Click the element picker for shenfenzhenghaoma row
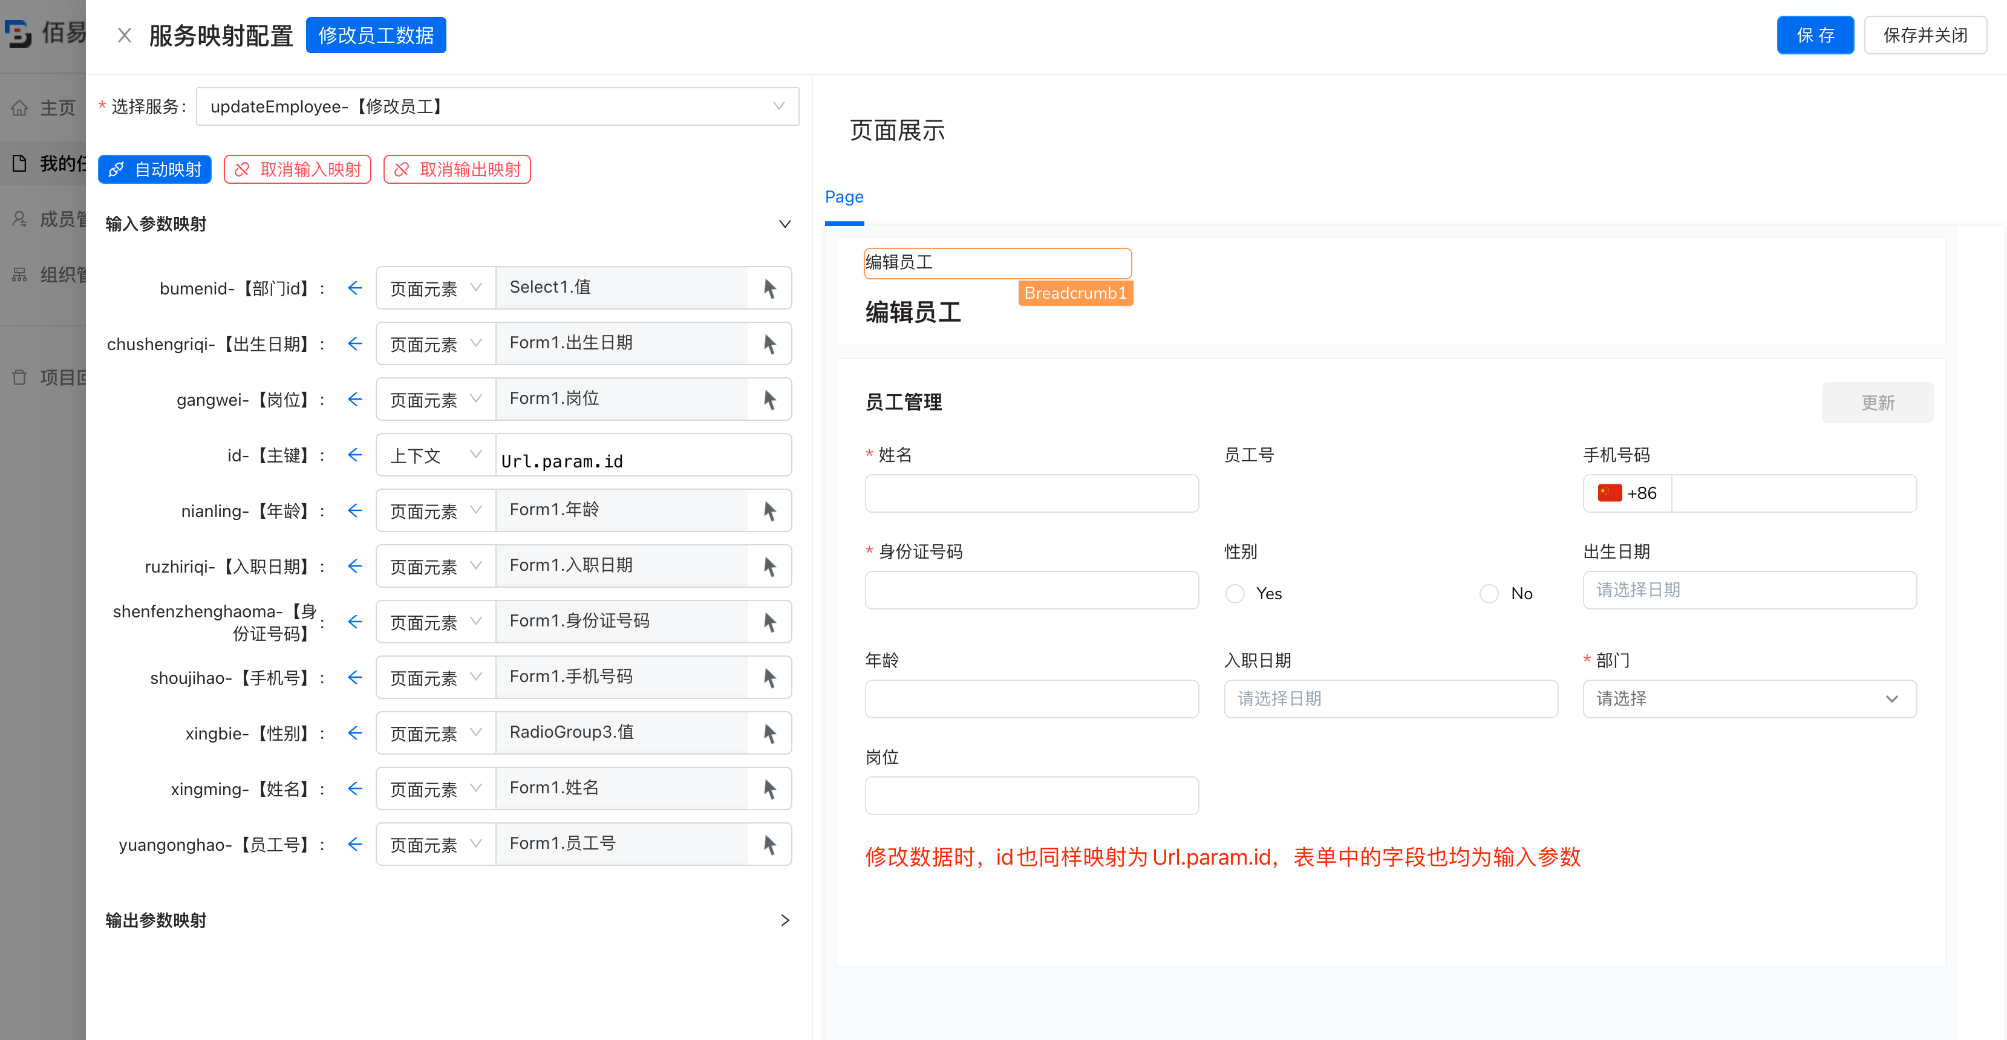Image resolution: width=2007 pixels, height=1040 pixels. pyautogui.click(x=769, y=622)
